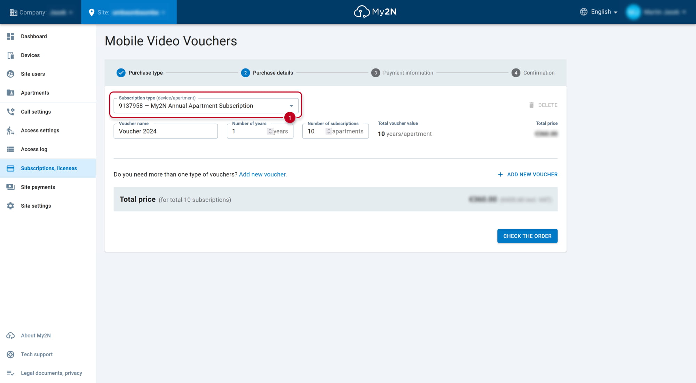The width and height of the screenshot is (696, 383).
Task: Click the completed Purchase type checkmark
Action: (x=121, y=73)
